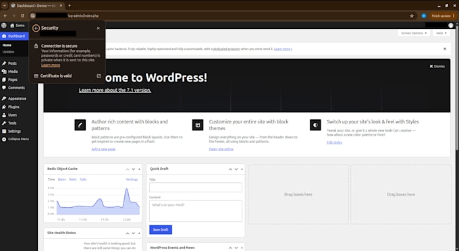
Task: Select Bytes tab in Redis chart
Action: pos(62,179)
